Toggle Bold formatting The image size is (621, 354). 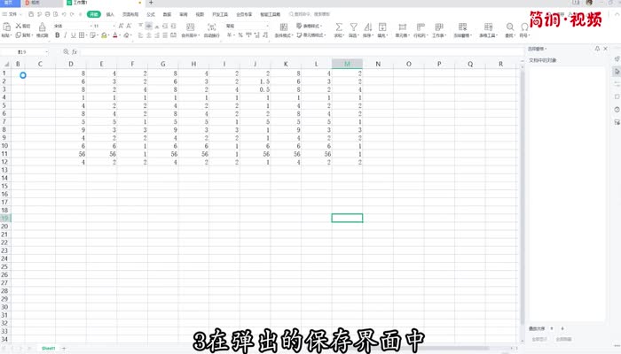[x=57, y=36]
